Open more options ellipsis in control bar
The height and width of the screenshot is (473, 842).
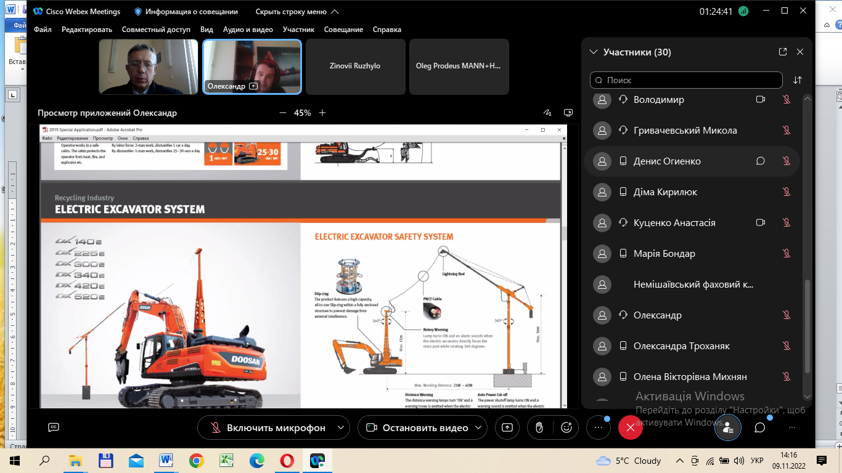pyautogui.click(x=598, y=427)
